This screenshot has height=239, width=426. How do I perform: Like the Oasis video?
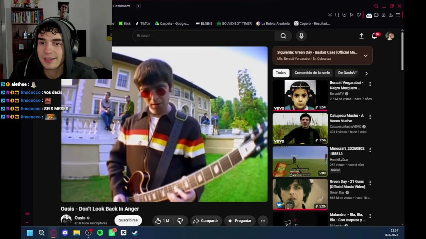pyautogui.click(x=162, y=221)
